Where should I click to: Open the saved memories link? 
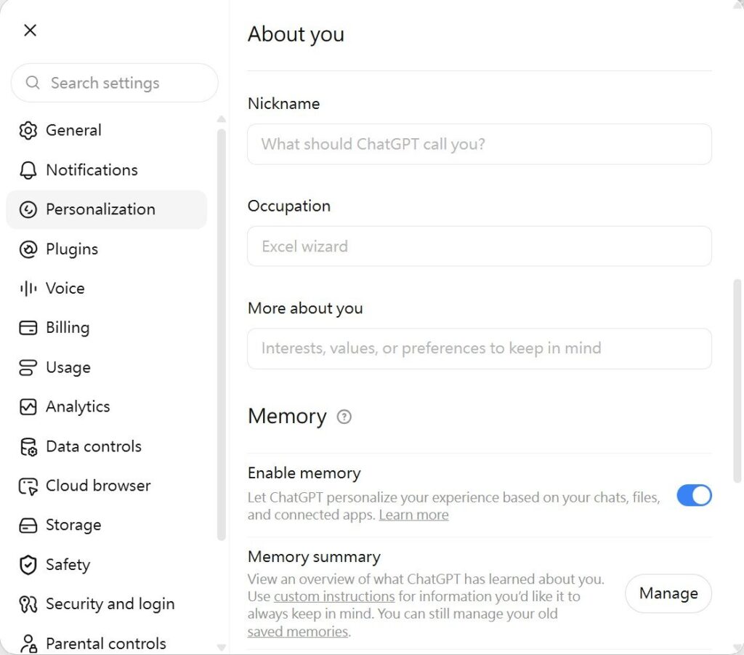297,632
